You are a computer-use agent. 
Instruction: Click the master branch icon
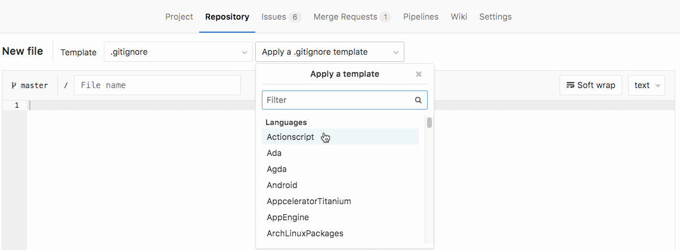[x=14, y=85]
